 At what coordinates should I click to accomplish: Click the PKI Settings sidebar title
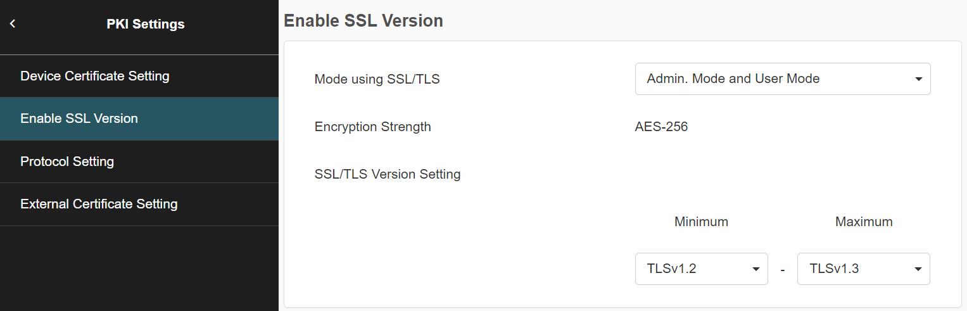click(146, 24)
